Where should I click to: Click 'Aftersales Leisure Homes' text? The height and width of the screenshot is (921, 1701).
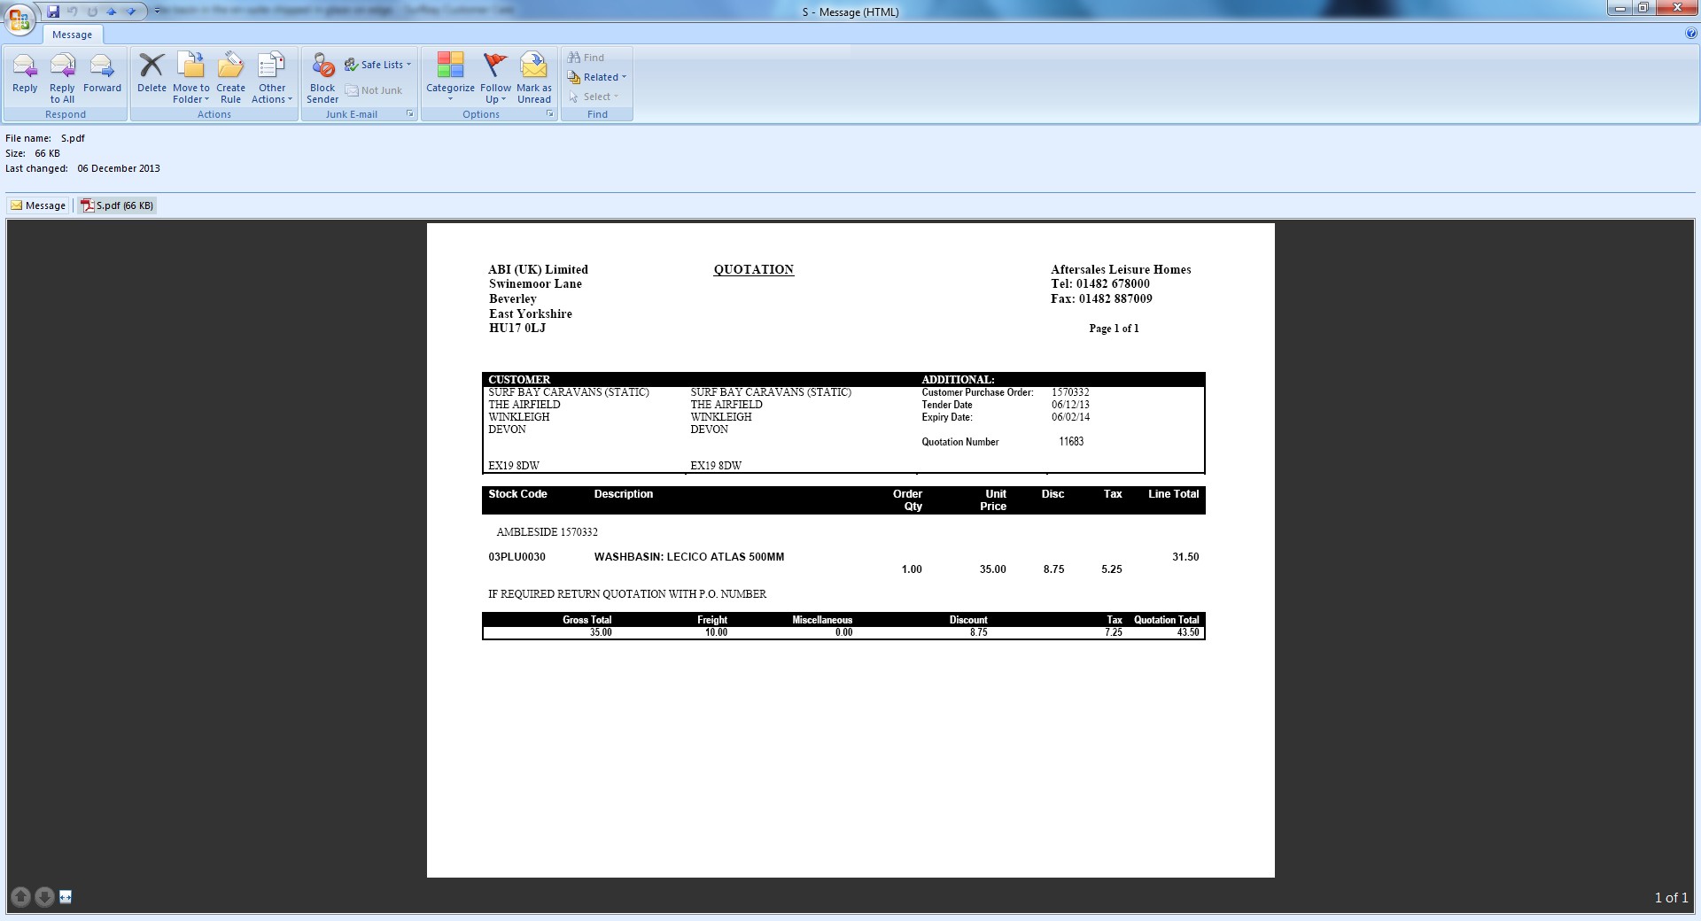click(x=1121, y=269)
